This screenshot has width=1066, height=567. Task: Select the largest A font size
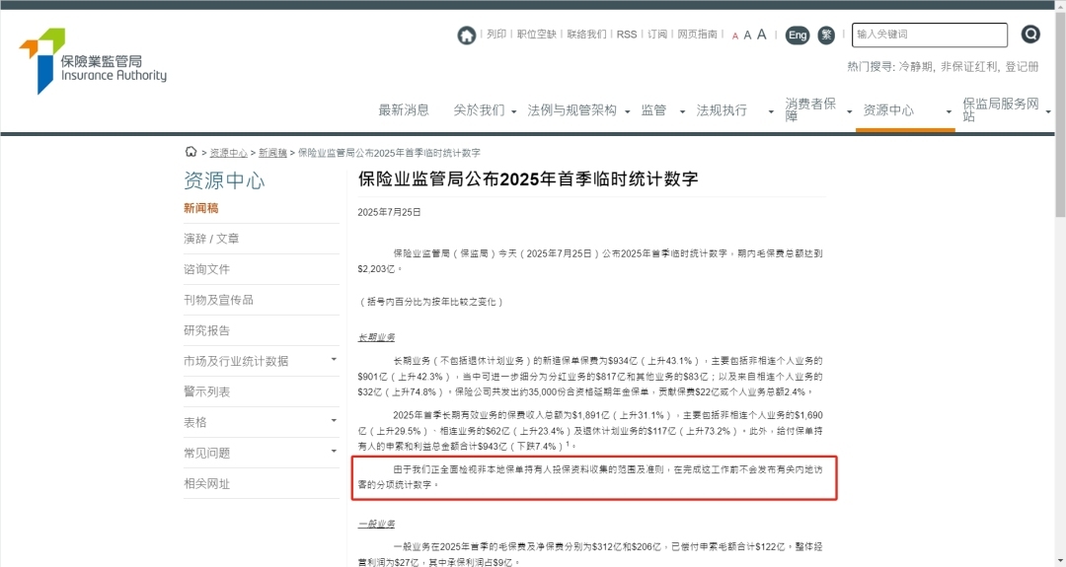tap(761, 35)
